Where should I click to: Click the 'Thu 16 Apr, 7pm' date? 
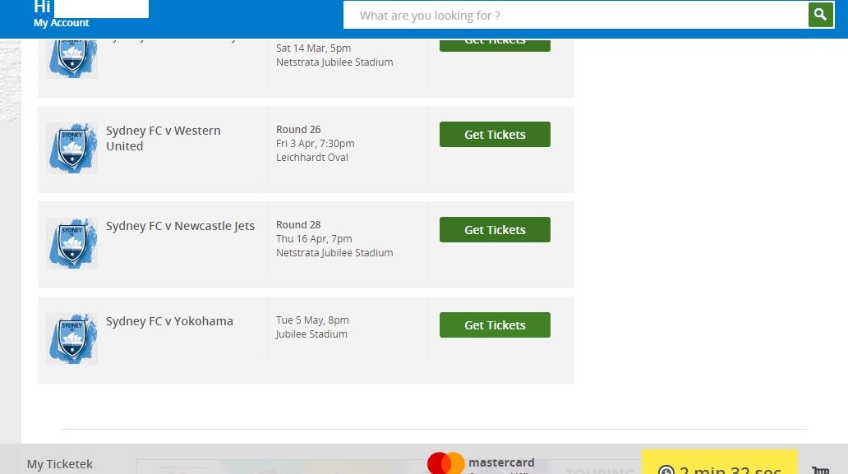coord(314,239)
